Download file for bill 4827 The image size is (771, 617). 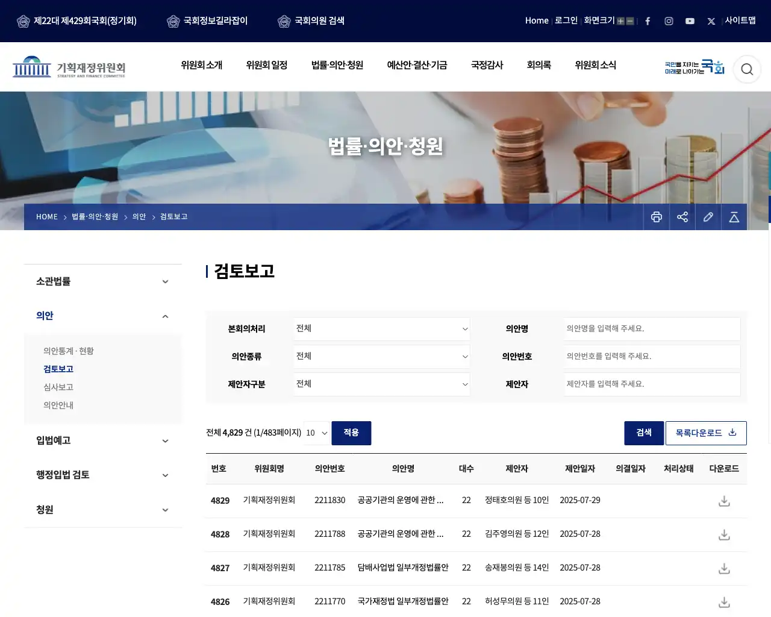point(724,568)
